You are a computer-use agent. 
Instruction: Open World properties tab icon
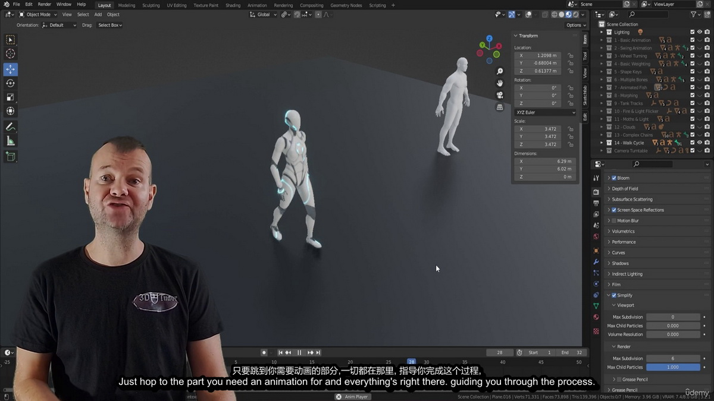pos(596,237)
